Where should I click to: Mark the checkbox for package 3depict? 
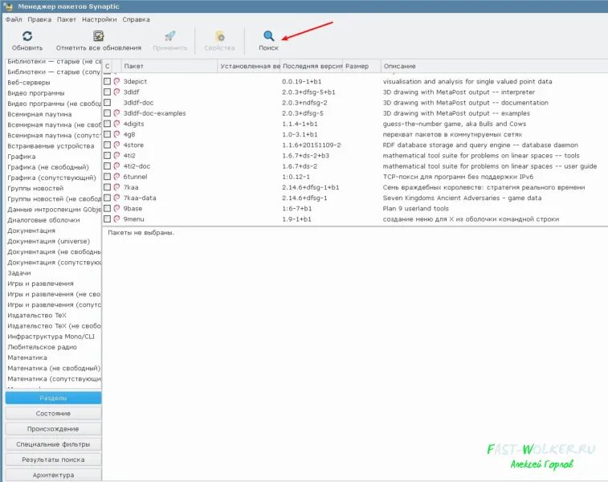pyautogui.click(x=108, y=81)
